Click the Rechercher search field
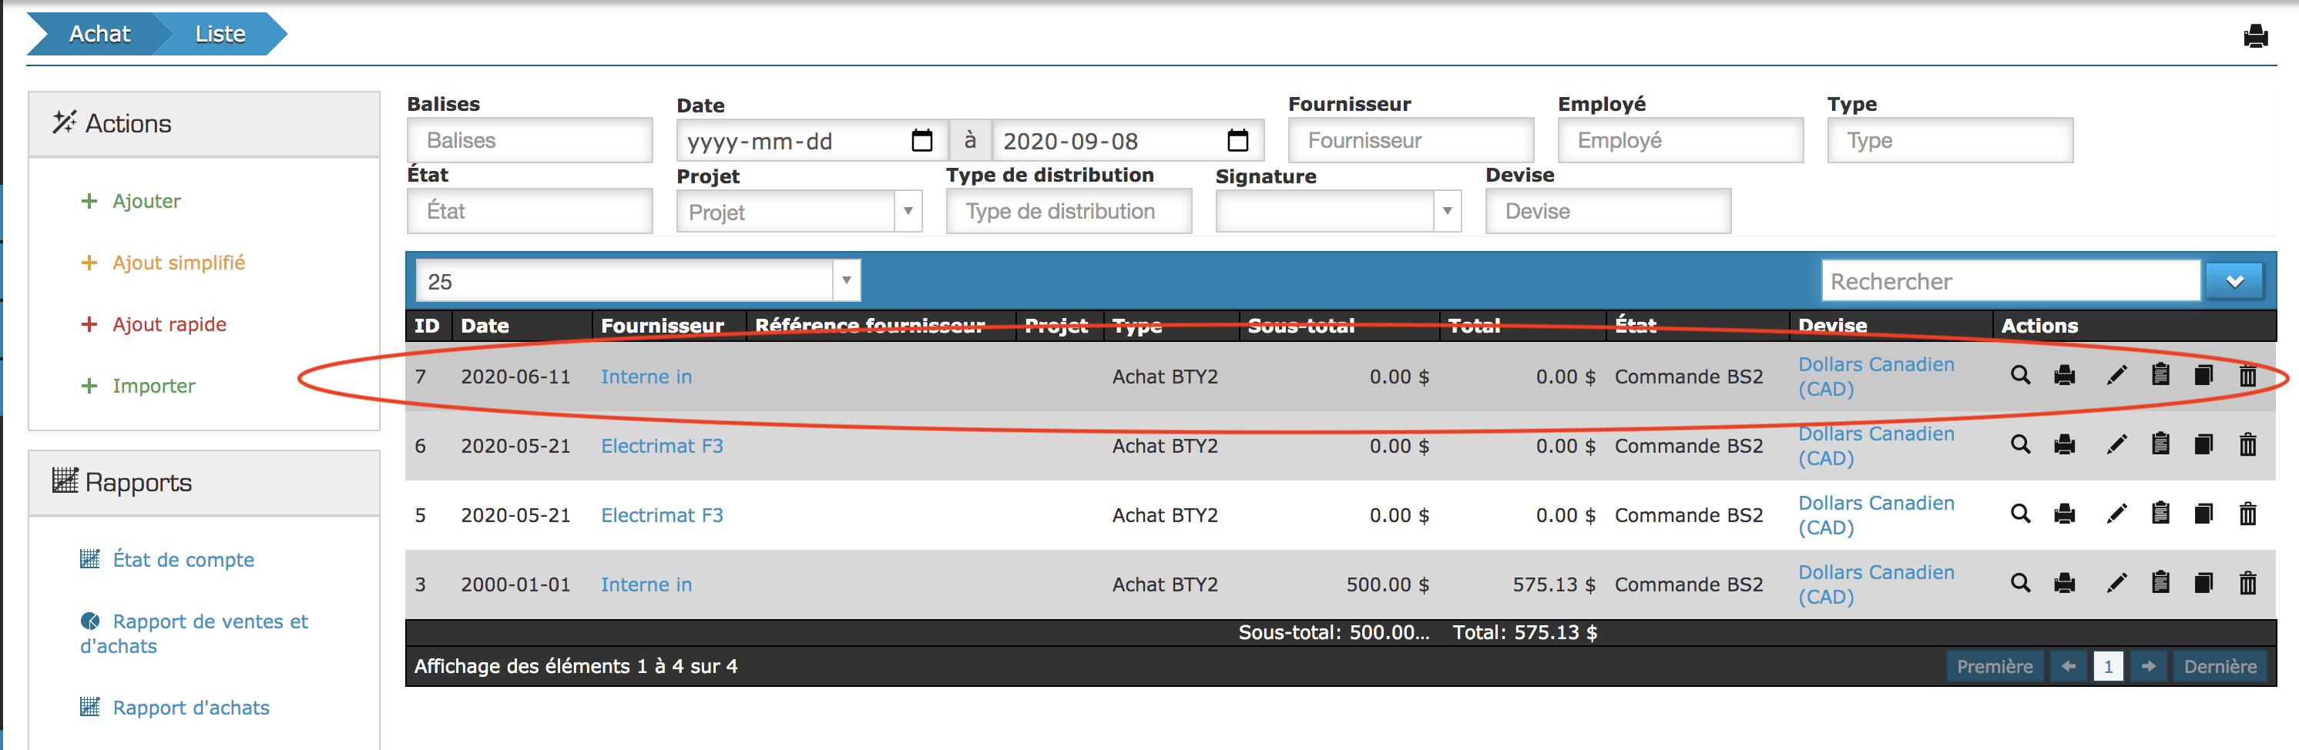 [x=2010, y=282]
